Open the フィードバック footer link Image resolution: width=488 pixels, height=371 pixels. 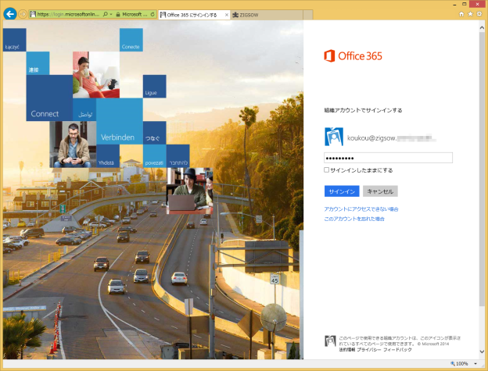click(x=397, y=350)
